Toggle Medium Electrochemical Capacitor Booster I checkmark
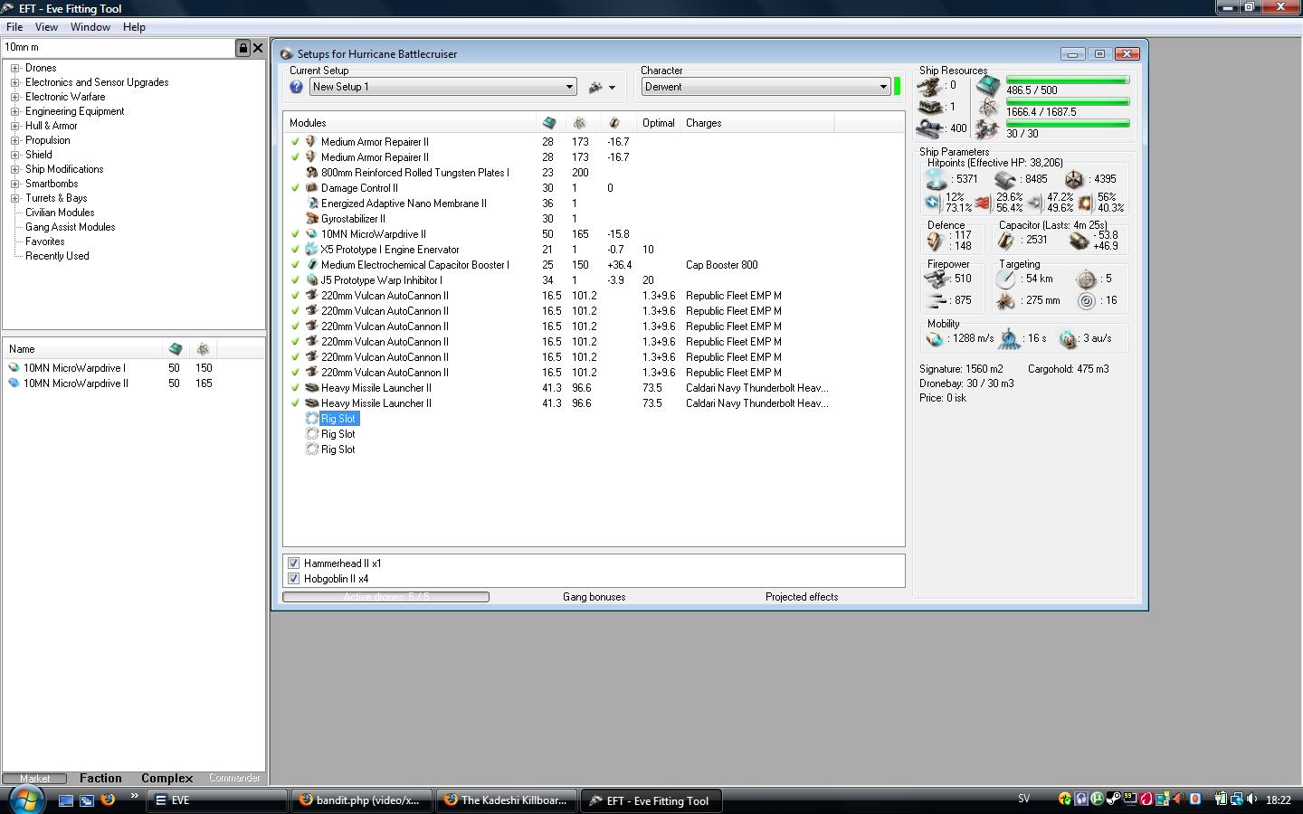Screen dimensions: 1303x814 [295, 265]
